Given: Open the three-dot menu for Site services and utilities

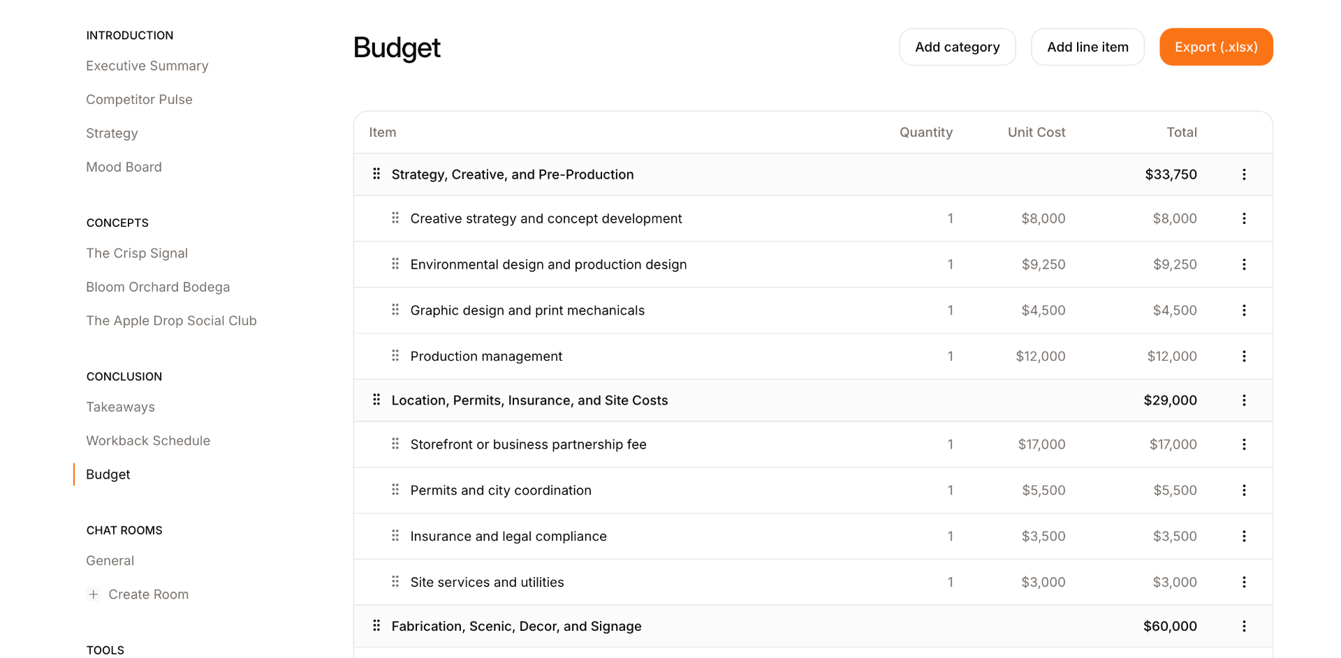Looking at the screenshot, I should click(1244, 582).
